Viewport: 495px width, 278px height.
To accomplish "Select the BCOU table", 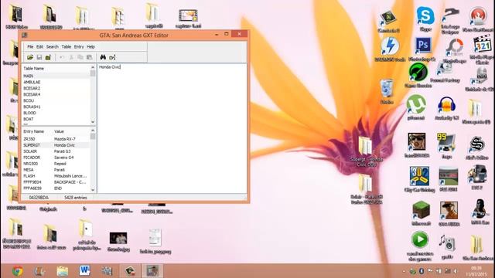I will click(56, 100).
